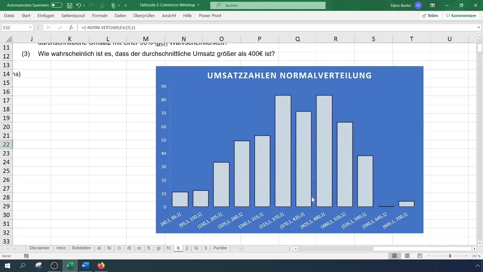This screenshot has height=272, width=483.
Task: Open the Kommentare button
Action: 460,15
